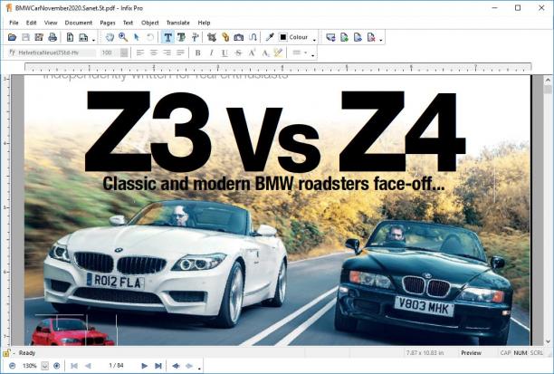This screenshot has width=554, height=374.
Task: Expand the formatting toolbar overflow arrow
Action: [312, 55]
